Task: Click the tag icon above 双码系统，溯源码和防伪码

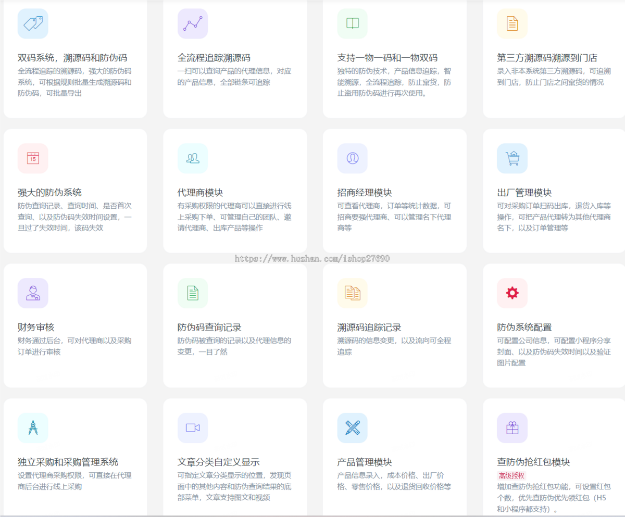Action: (33, 23)
